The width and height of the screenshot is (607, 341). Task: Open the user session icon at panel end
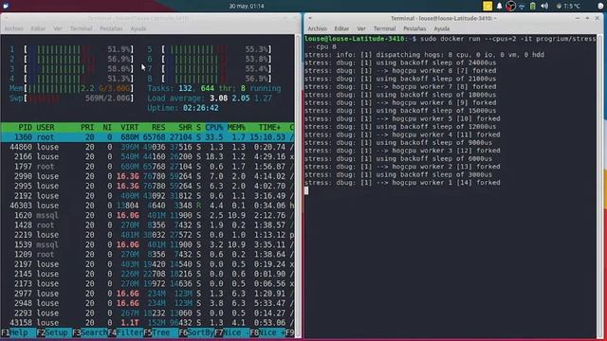(600, 6)
